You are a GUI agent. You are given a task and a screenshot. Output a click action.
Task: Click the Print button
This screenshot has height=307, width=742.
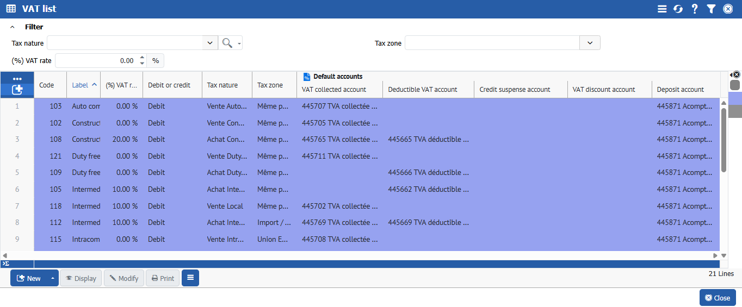[x=163, y=278]
